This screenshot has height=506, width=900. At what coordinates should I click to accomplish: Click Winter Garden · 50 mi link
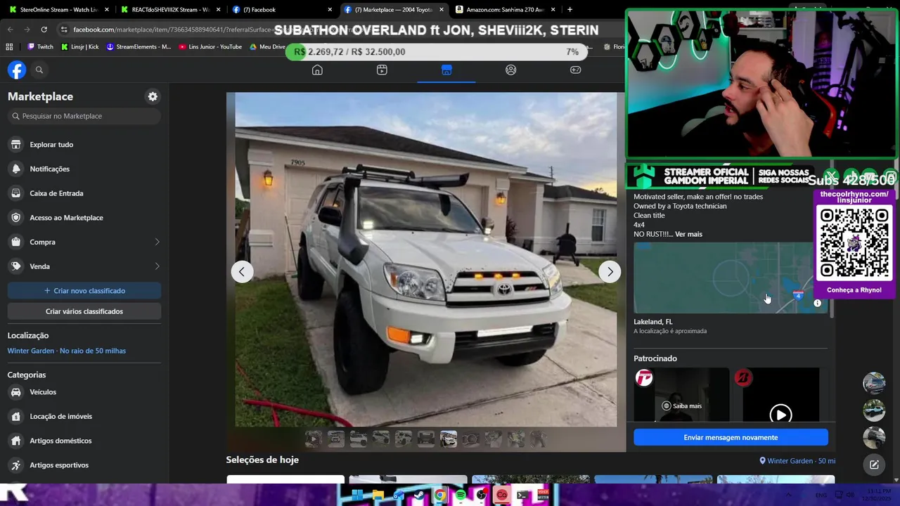797,461
